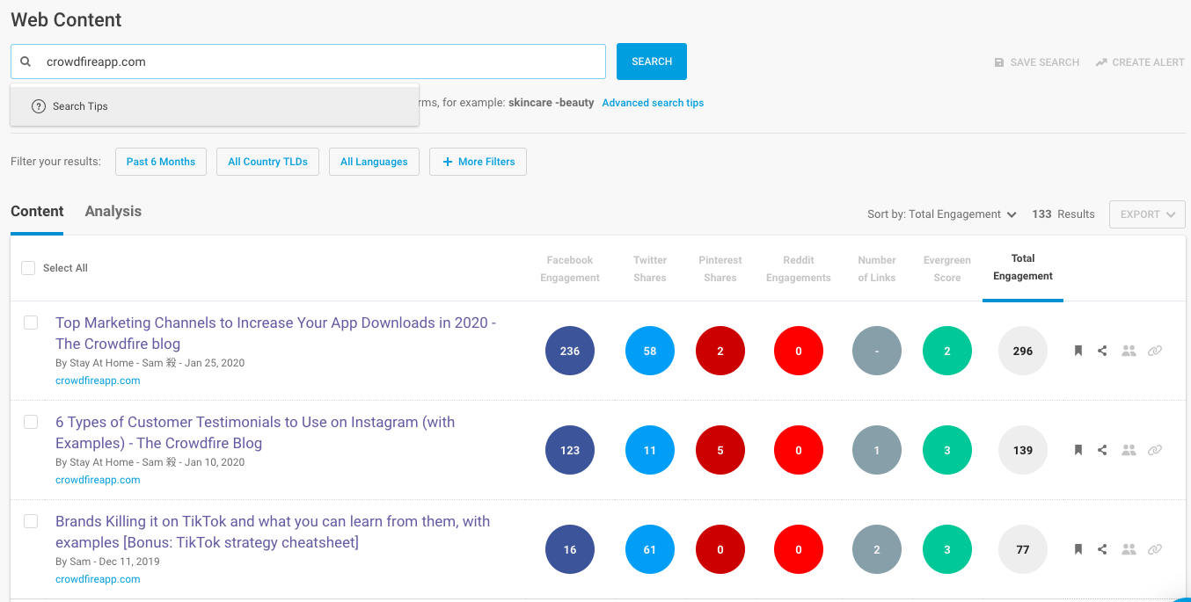Open the Advanced search tips link
The image size is (1191, 602).
653,103
